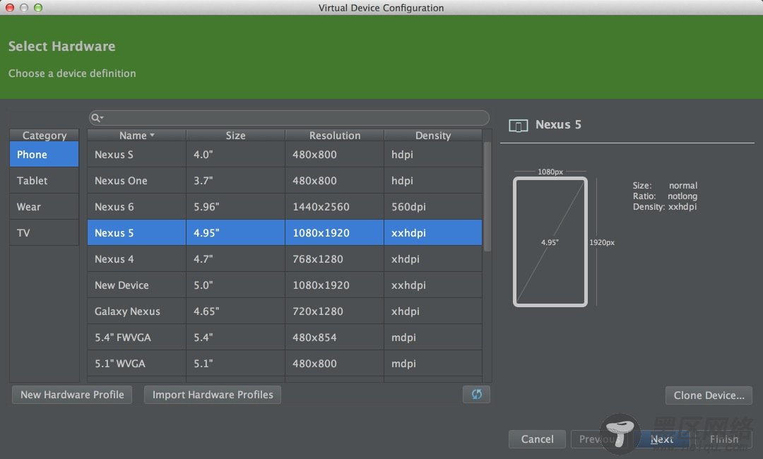Click the Clone Device... button
The width and height of the screenshot is (763, 459).
tap(709, 395)
